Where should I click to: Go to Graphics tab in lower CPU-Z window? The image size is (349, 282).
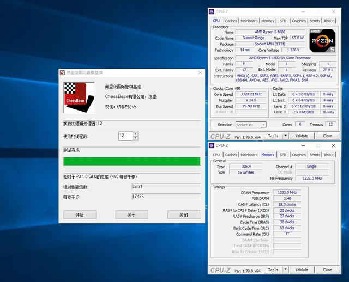click(x=299, y=155)
